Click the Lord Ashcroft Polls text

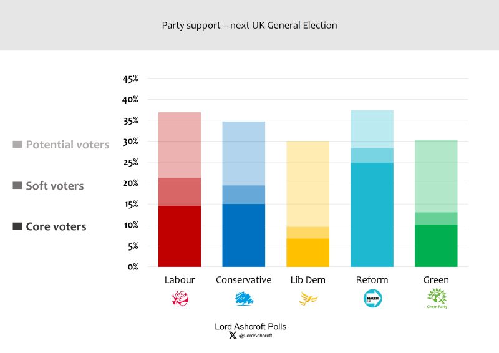(x=250, y=326)
